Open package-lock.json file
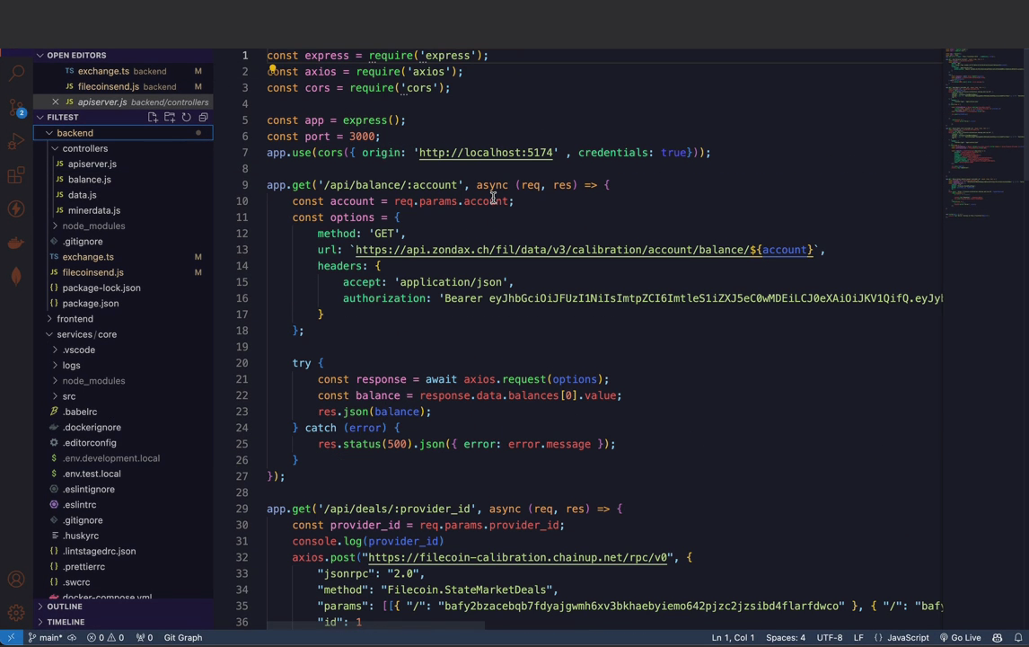Image resolution: width=1029 pixels, height=647 pixels. (123, 288)
